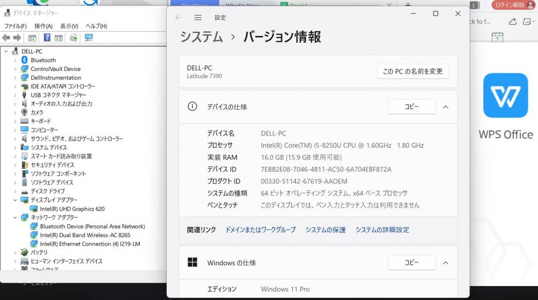Expand the バッテリ node
Screen dimensions: 538x300
tap(15, 252)
